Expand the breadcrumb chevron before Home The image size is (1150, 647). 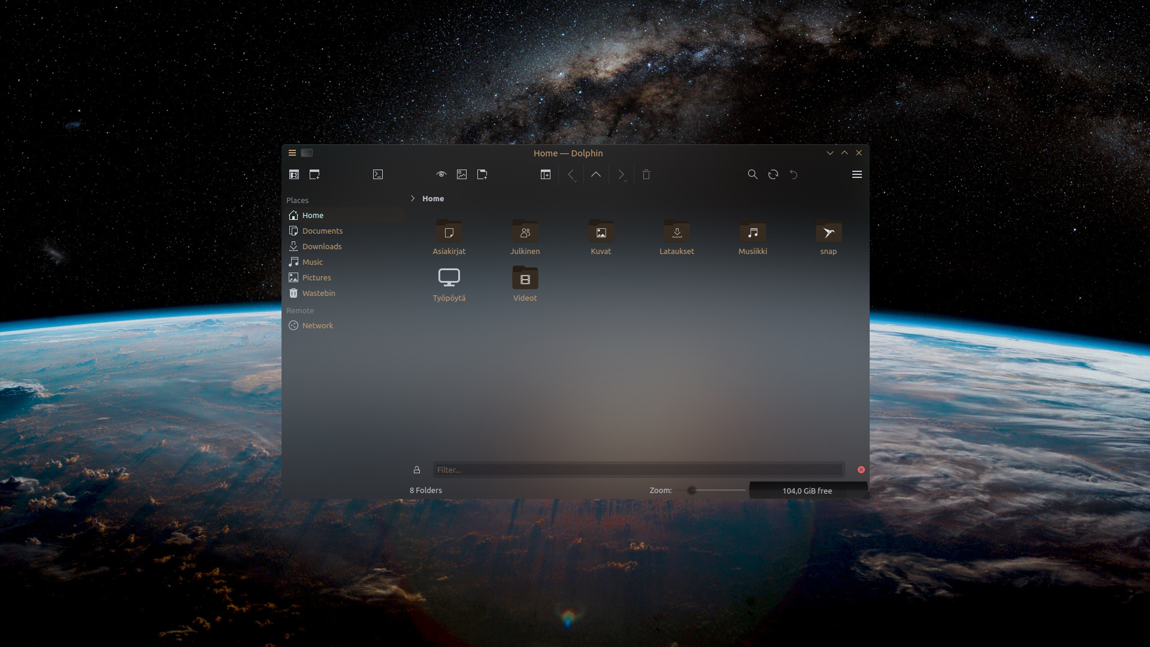[413, 198]
